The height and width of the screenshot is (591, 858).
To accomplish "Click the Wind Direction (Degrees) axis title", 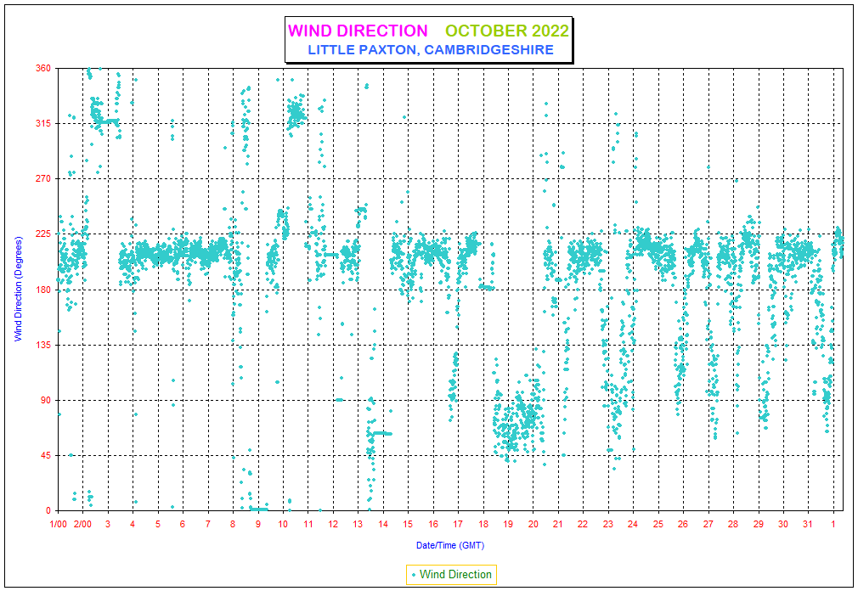I will point(18,290).
